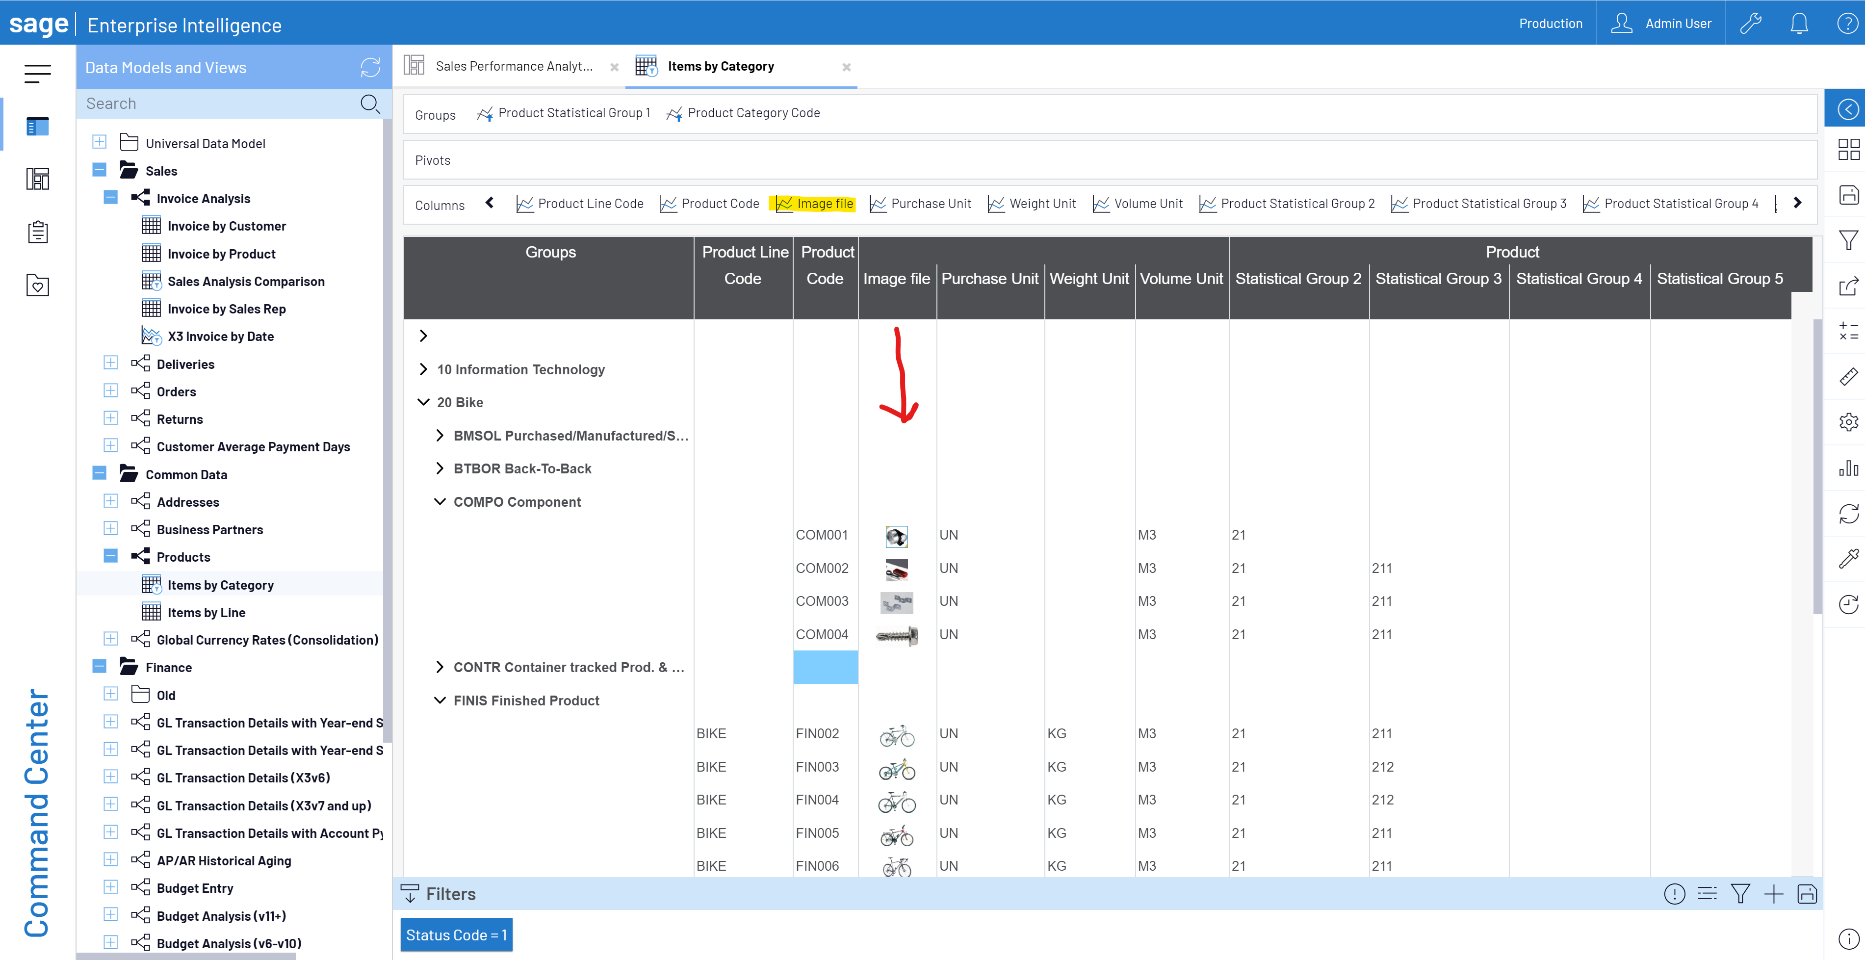Image resolution: width=1865 pixels, height=960 pixels.
Task: Toggle the hamburger navigation menu
Action: (x=38, y=73)
